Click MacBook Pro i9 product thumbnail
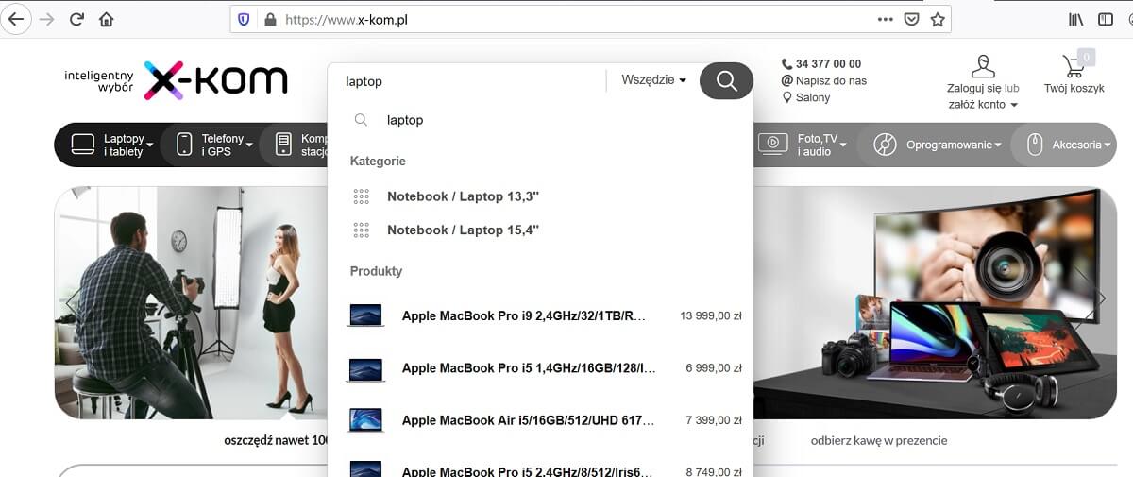Image resolution: width=1133 pixels, height=477 pixels. click(365, 315)
